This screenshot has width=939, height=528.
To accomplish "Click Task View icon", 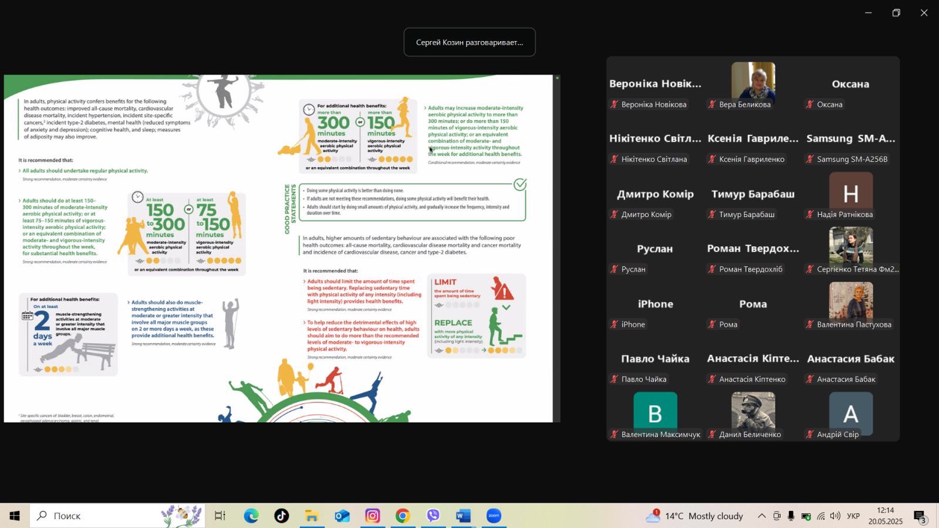I will click(220, 516).
